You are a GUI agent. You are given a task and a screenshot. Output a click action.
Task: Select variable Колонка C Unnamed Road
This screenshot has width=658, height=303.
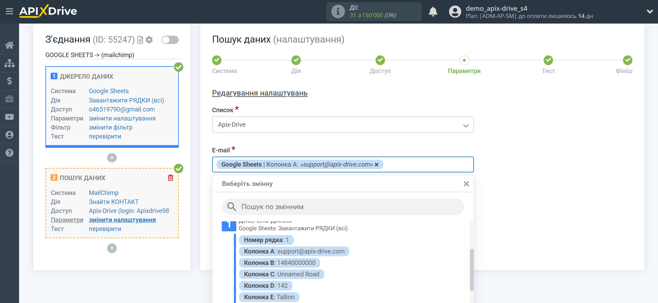click(x=282, y=274)
